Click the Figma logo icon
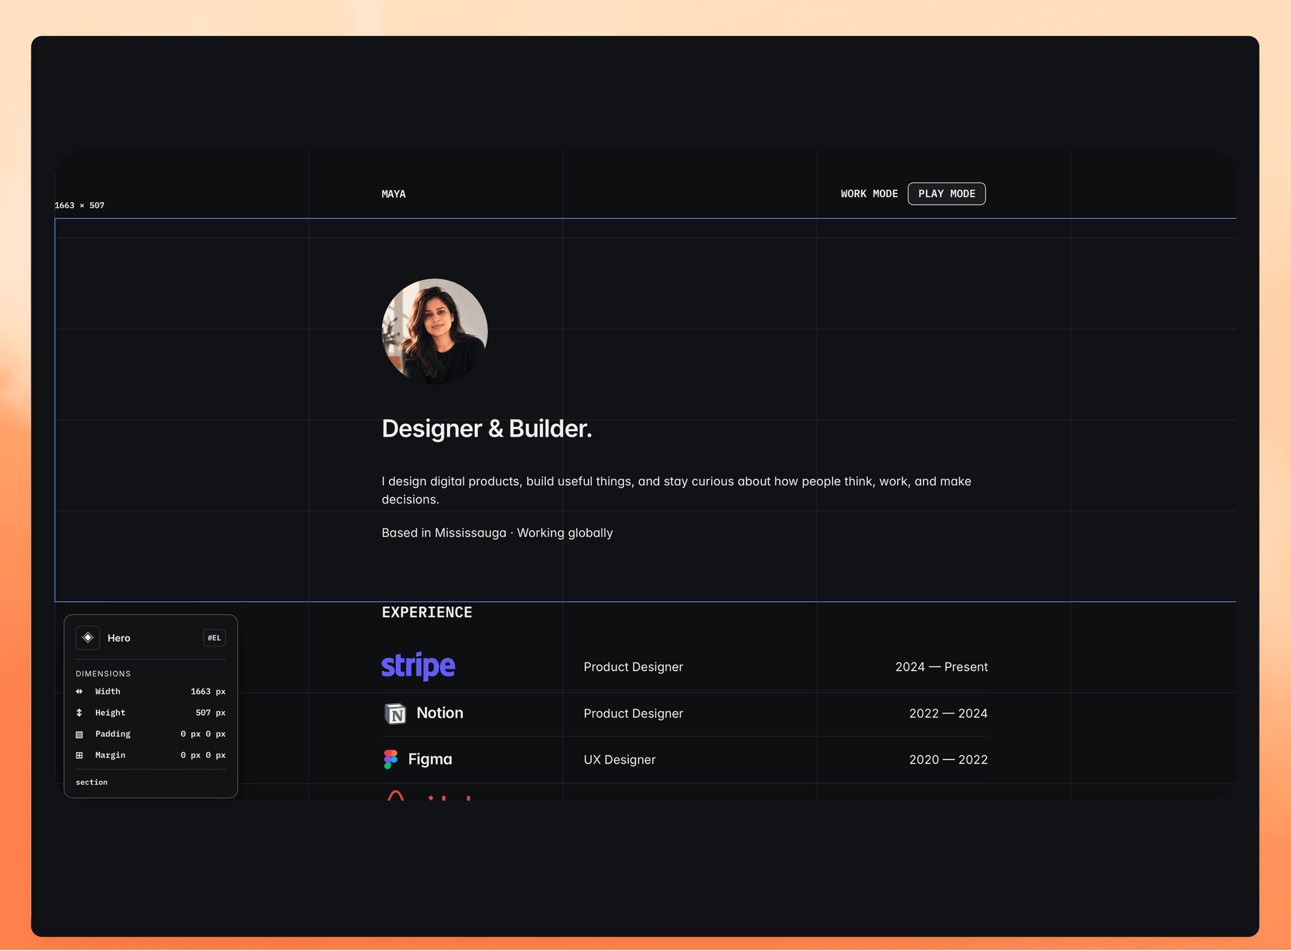The height and width of the screenshot is (951, 1291). (391, 759)
